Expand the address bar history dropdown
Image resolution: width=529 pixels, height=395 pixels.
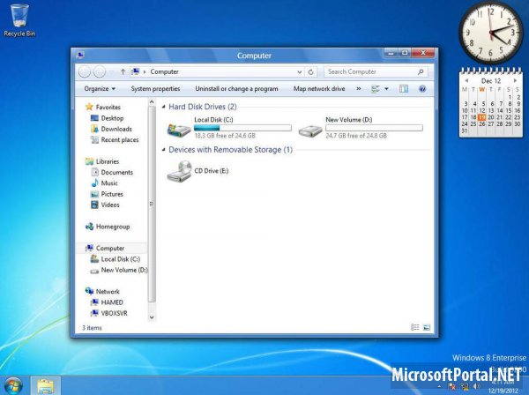point(299,71)
